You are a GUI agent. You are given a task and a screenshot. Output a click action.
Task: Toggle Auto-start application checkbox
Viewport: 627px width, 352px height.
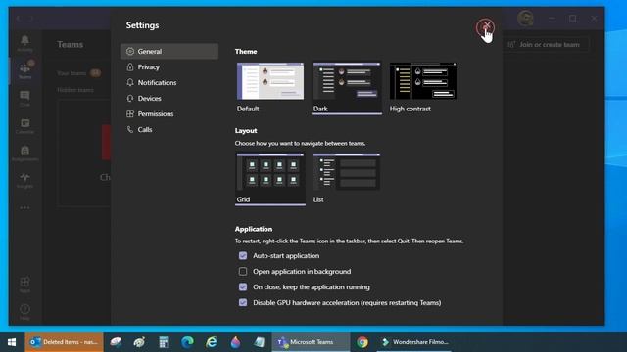(x=243, y=256)
